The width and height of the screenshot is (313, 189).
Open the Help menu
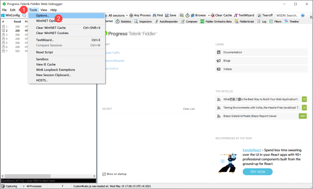(x=54, y=10)
